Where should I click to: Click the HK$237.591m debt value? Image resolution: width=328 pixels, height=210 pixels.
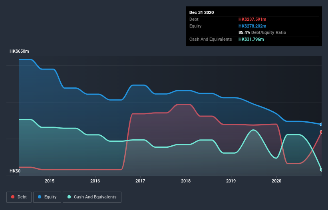coord(252,19)
